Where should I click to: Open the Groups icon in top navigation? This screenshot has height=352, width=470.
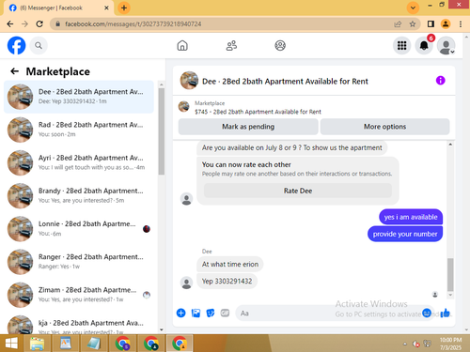tap(280, 46)
